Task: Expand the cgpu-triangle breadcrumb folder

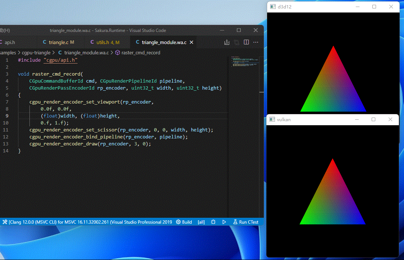Action: coord(36,53)
